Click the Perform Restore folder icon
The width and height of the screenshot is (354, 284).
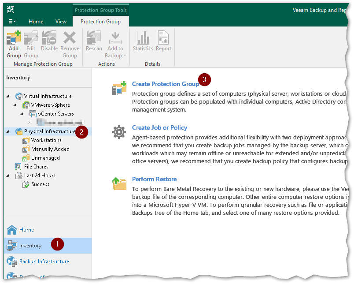tap(119, 183)
